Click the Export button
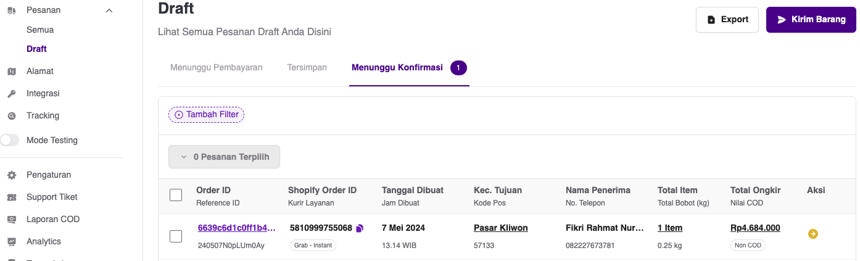 (727, 20)
